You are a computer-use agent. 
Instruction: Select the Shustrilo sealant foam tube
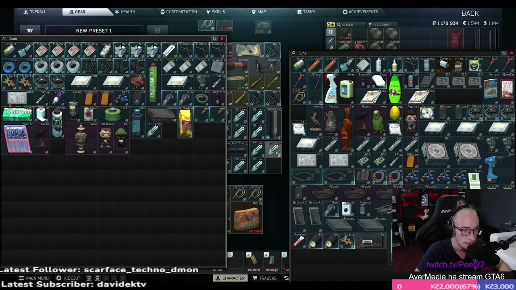(x=153, y=83)
